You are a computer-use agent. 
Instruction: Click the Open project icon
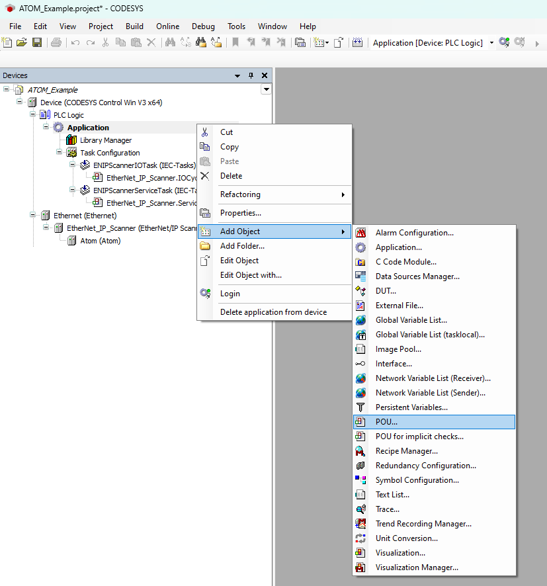pos(21,42)
